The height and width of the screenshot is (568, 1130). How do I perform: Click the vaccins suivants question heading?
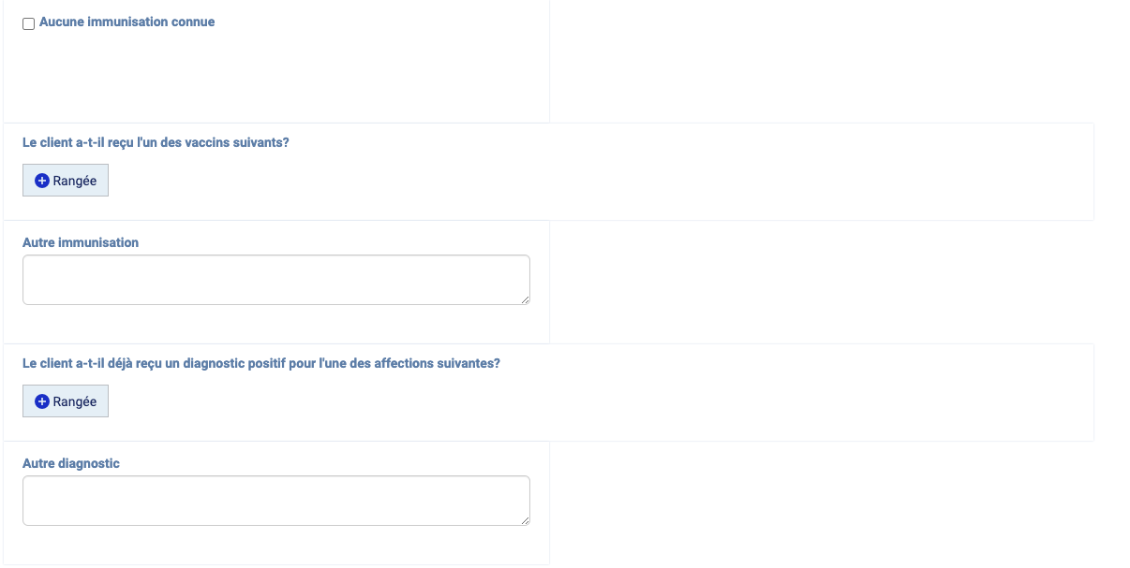(156, 142)
